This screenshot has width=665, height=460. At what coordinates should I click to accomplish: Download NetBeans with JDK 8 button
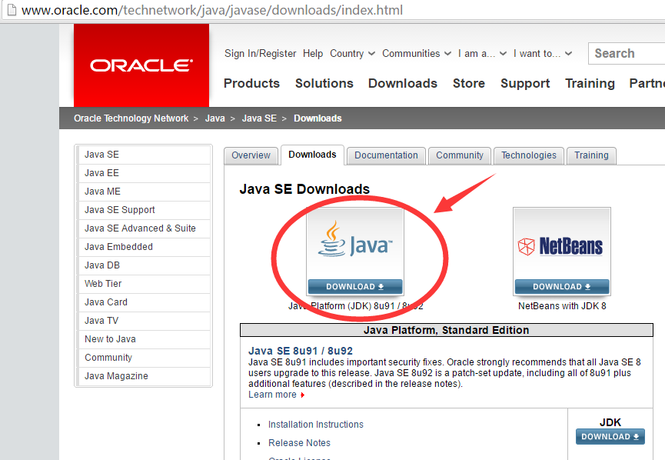(561, 286)
